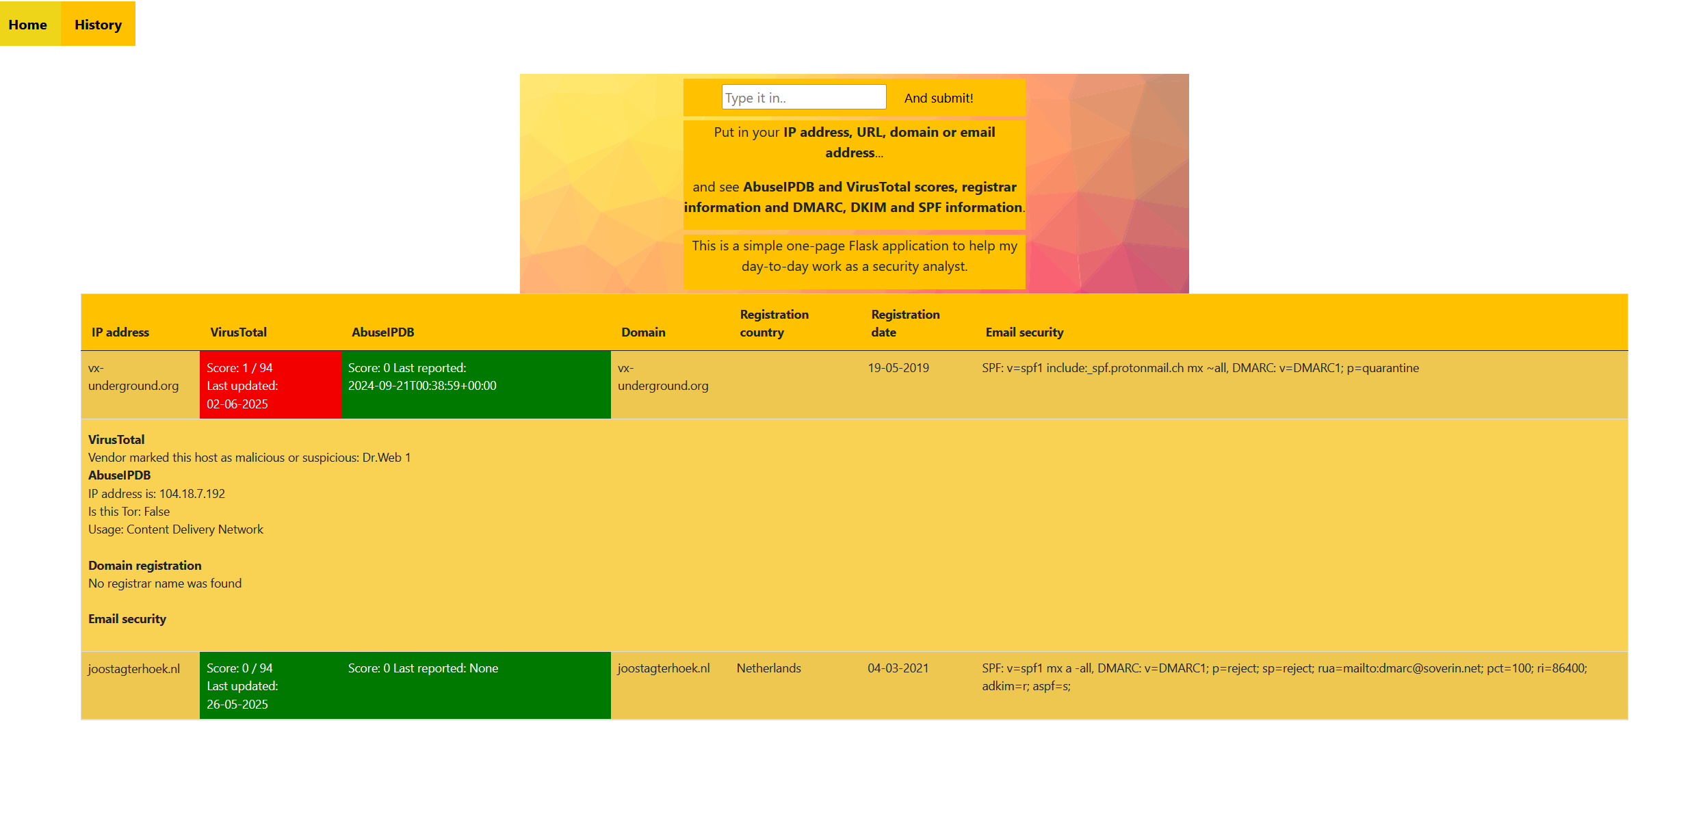This screenshot has width=1705, height=840.
Task: Click 'Email security' details heading
Action: tap(127, 618)
